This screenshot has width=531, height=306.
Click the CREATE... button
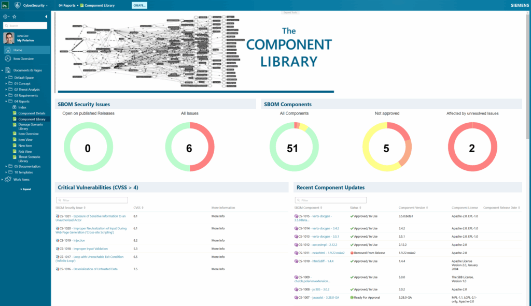[139, 5]
